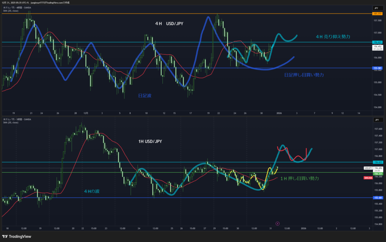The height and width of the screenshot is (242, 386).
Task: Click the 4H chart symbol title 米ドル/円 4時間
Action: (17, 7)
